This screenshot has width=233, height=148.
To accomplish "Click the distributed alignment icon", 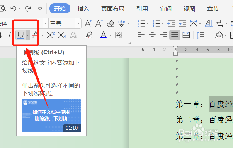I will tap(186, 35).
